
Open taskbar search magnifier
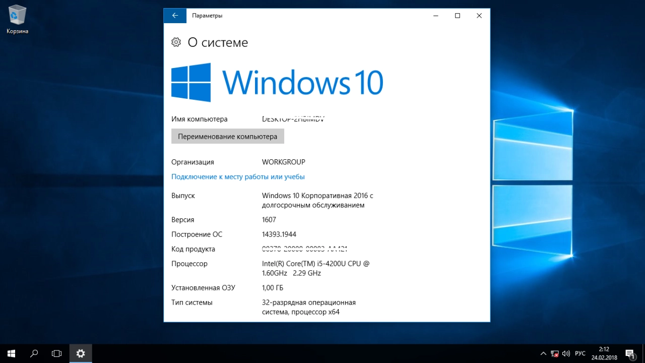click(x=34, y=353)
